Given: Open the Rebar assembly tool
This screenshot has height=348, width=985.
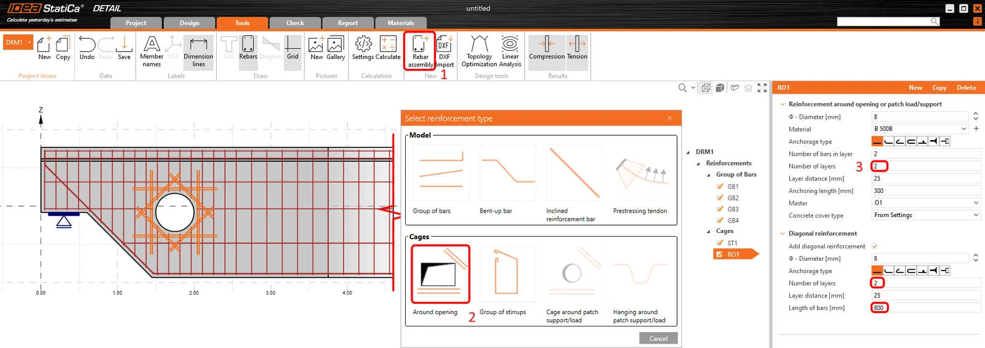Looking at the screenshot, I should pos(420,51).
